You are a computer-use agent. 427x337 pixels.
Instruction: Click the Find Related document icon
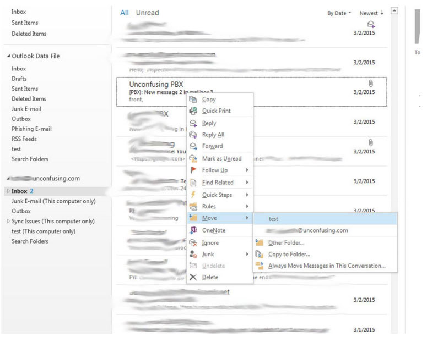193,183
